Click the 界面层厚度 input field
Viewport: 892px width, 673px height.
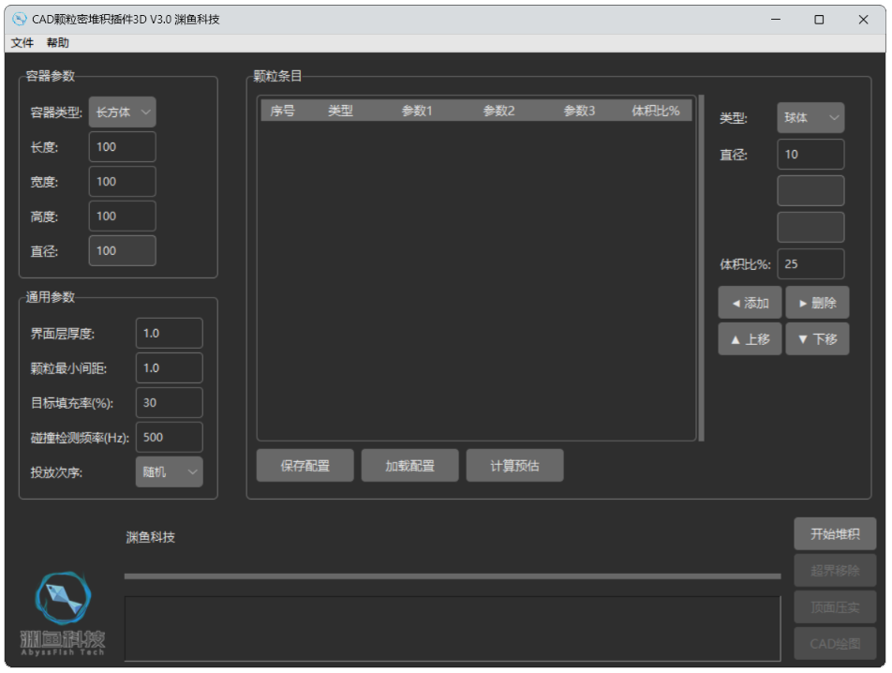pyautogui.click(x=169, y=333)
